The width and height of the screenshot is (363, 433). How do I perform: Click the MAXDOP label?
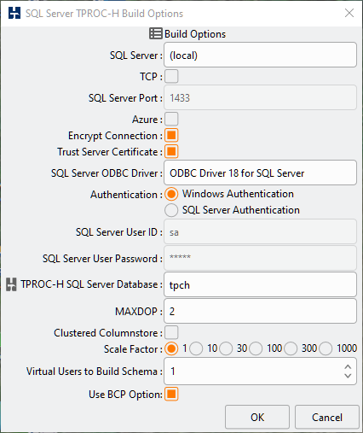pos(139,312)
